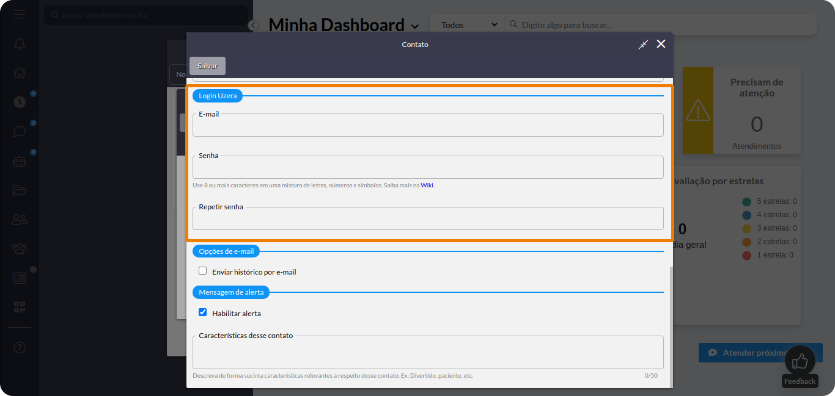The width and height of the screenshot is (835, 396).
Task: Shrink the Contato dialog with collapse arrows
Action: (x=643, y=45)
